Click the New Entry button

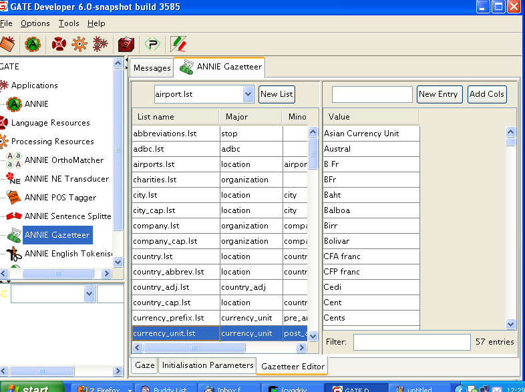pyautogui.click(x=440, y=94)
